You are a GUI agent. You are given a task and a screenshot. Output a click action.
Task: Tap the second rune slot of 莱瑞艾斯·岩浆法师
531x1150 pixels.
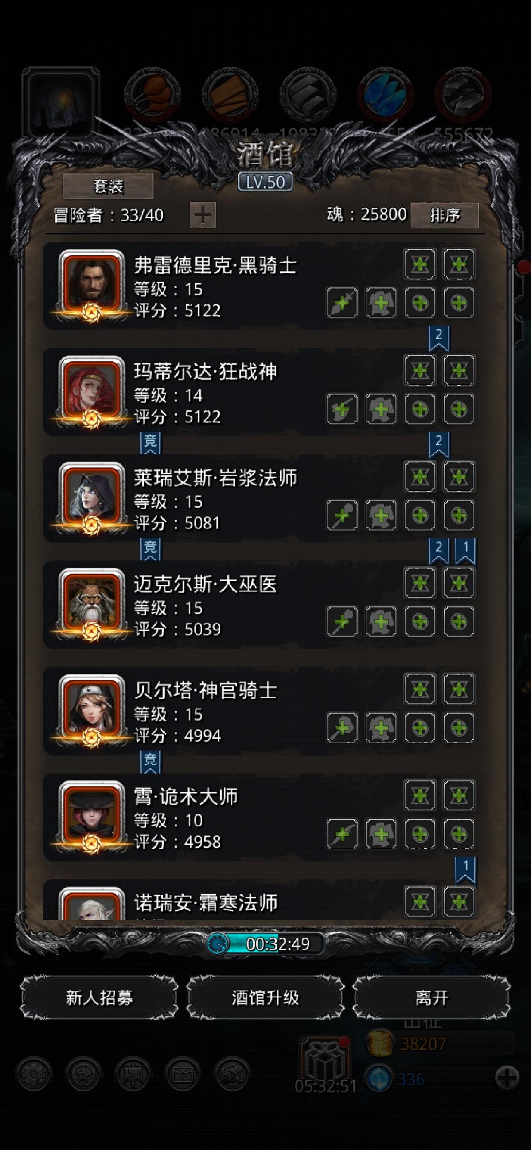pos(459,477)
